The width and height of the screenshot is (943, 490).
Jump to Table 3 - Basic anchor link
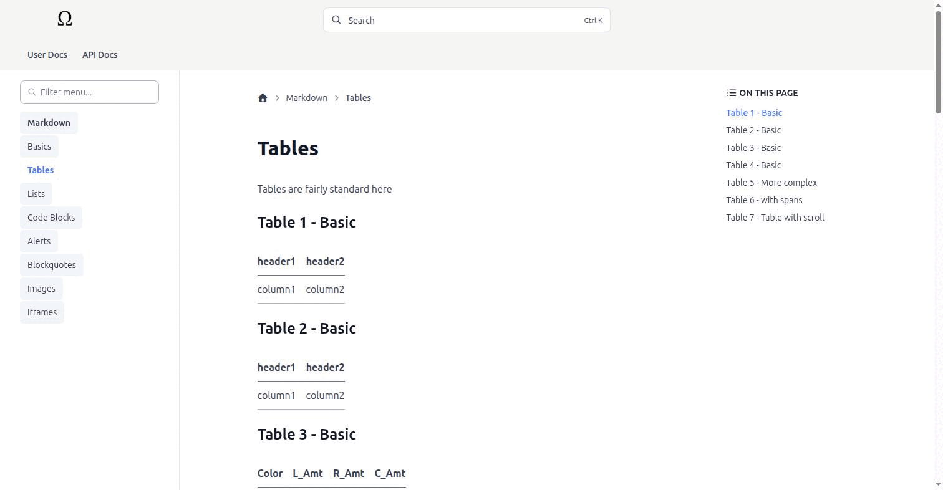tap(753, 148)
